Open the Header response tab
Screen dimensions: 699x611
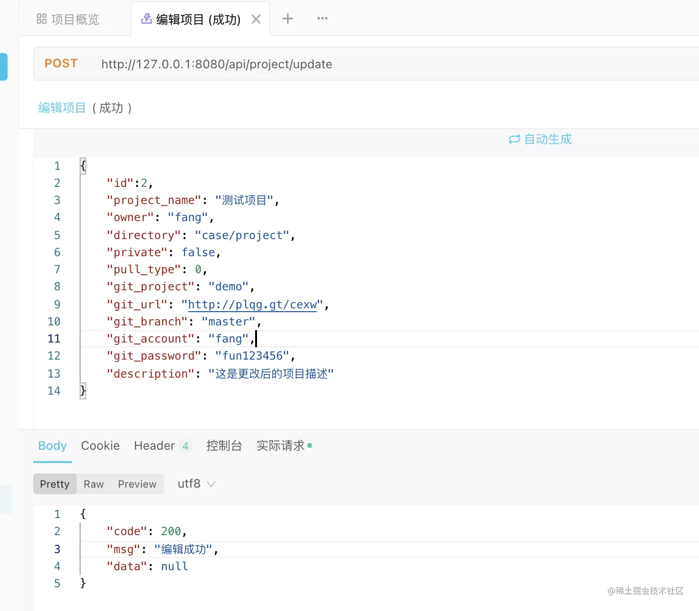162,445
